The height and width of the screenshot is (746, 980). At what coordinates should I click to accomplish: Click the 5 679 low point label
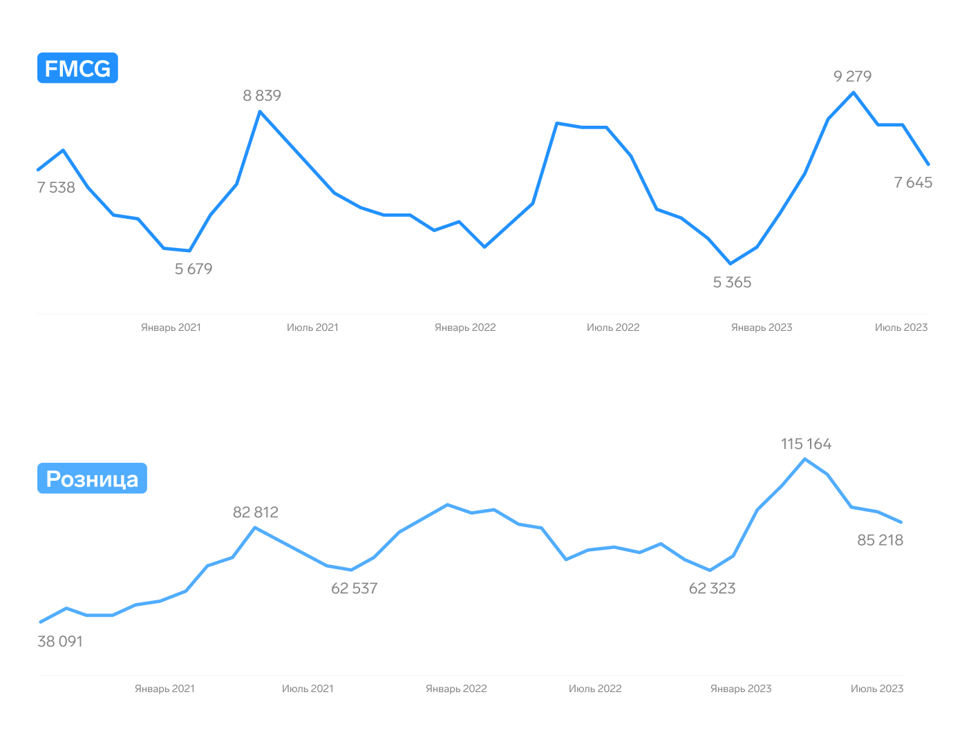194,269
